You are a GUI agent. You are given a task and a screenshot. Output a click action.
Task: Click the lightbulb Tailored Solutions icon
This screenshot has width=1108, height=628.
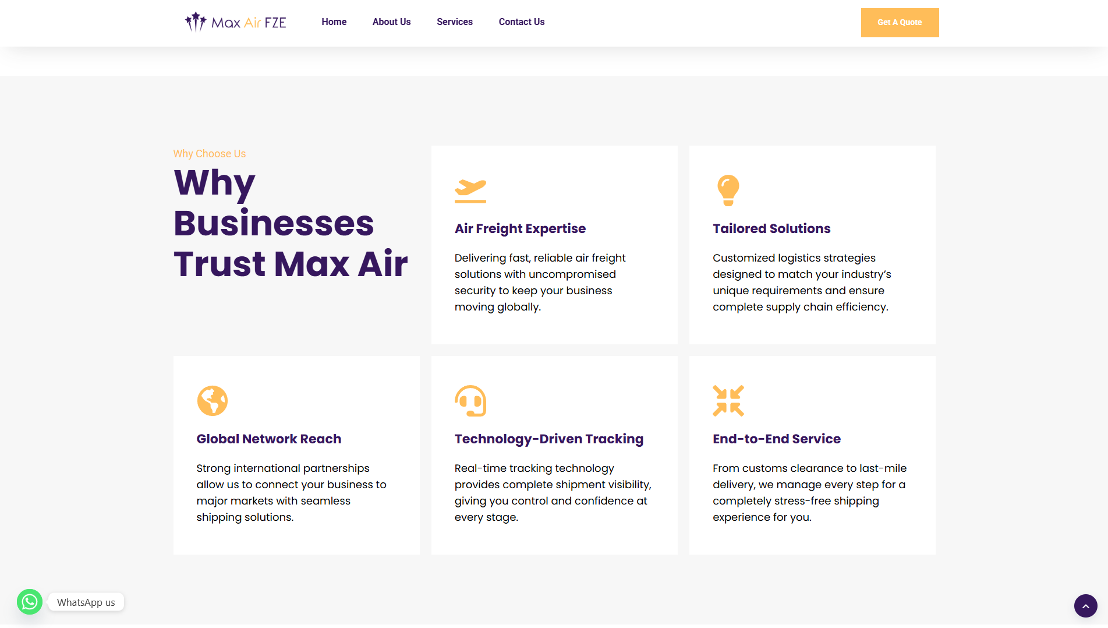(x=728, y=190)
